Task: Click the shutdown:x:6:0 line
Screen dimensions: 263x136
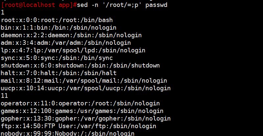Action: [80, 66]
